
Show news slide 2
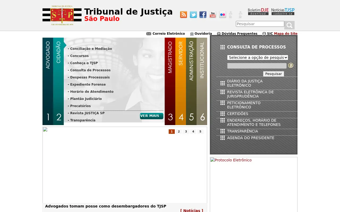(179, 131)
